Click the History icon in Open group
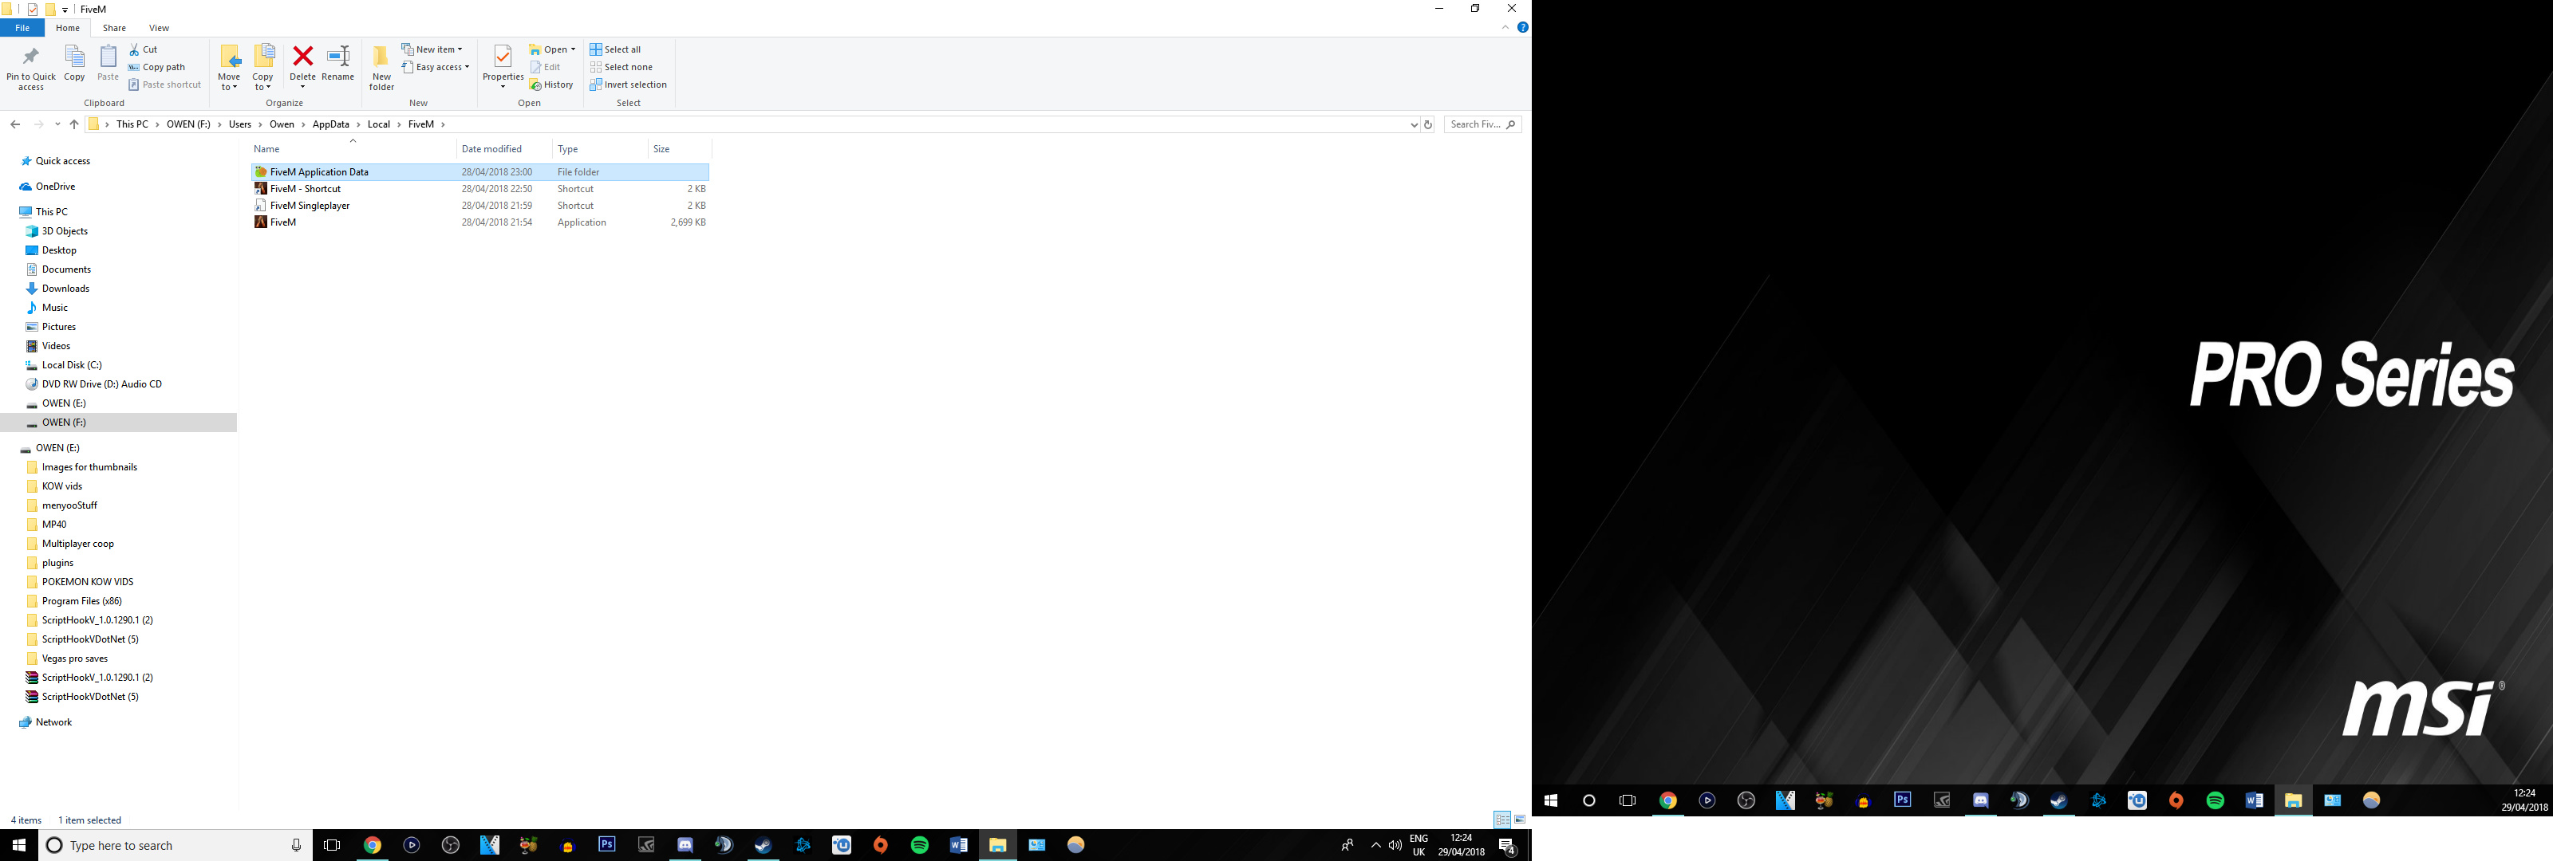2553x861 pixels. (535, 85)
